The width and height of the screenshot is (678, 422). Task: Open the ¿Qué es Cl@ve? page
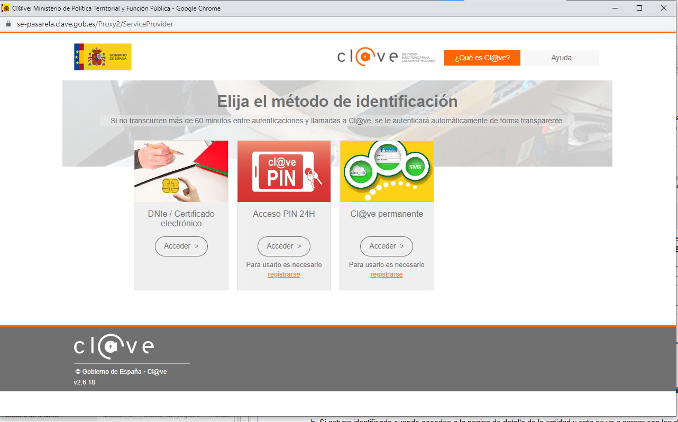(x=482, y=58)
